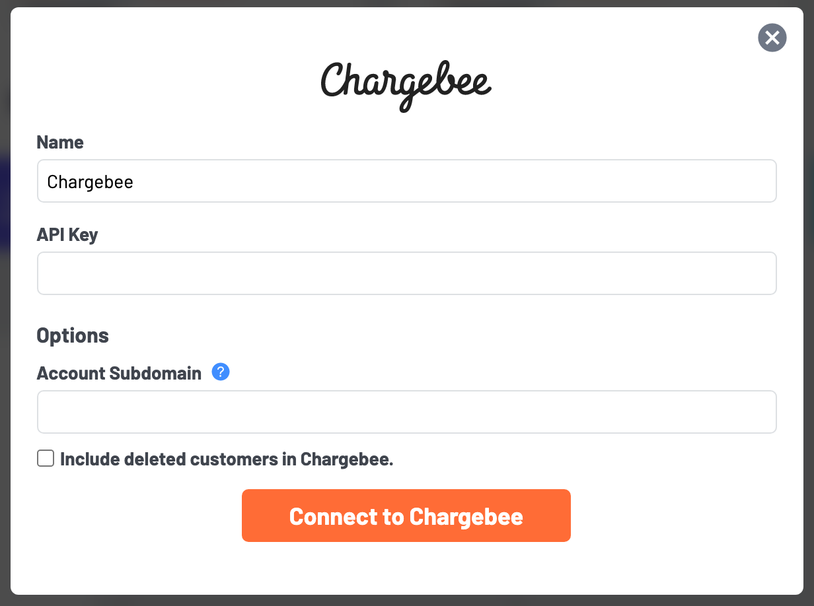The width and height of the screenshot is (814, 606).
Task: Click the 'Name' field label
Action: click(60, 143)
